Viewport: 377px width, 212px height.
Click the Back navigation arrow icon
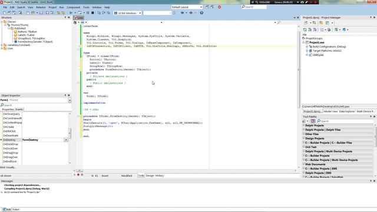(x=182, y=13)
